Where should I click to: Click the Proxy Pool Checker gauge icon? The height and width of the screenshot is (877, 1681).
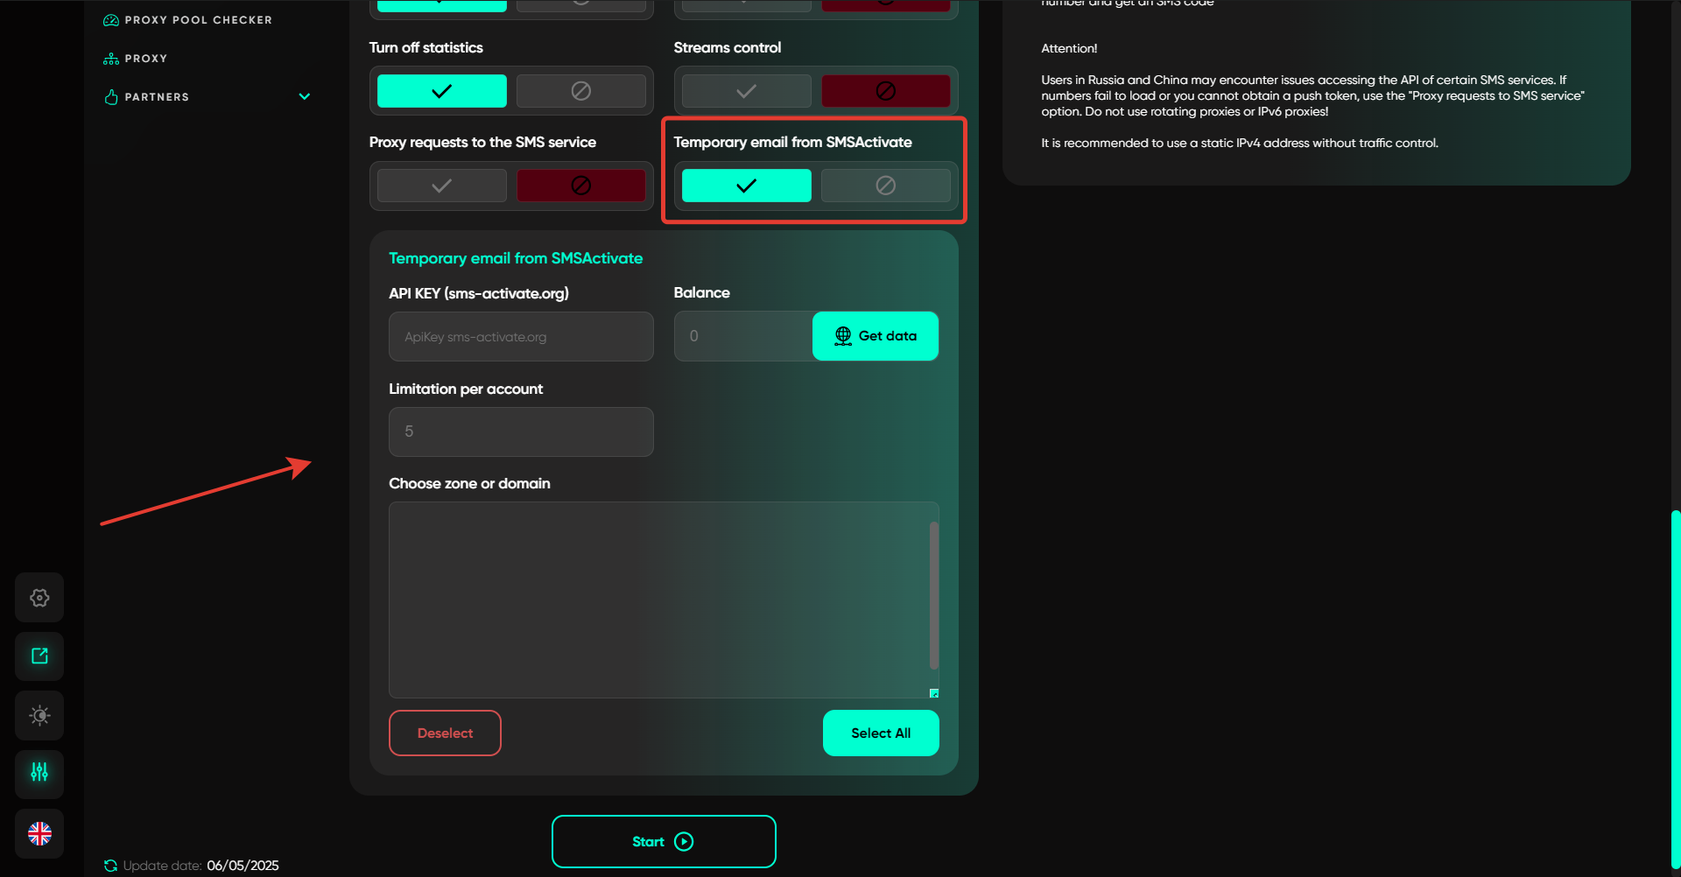pyautogui.click(x=111, y=20)
